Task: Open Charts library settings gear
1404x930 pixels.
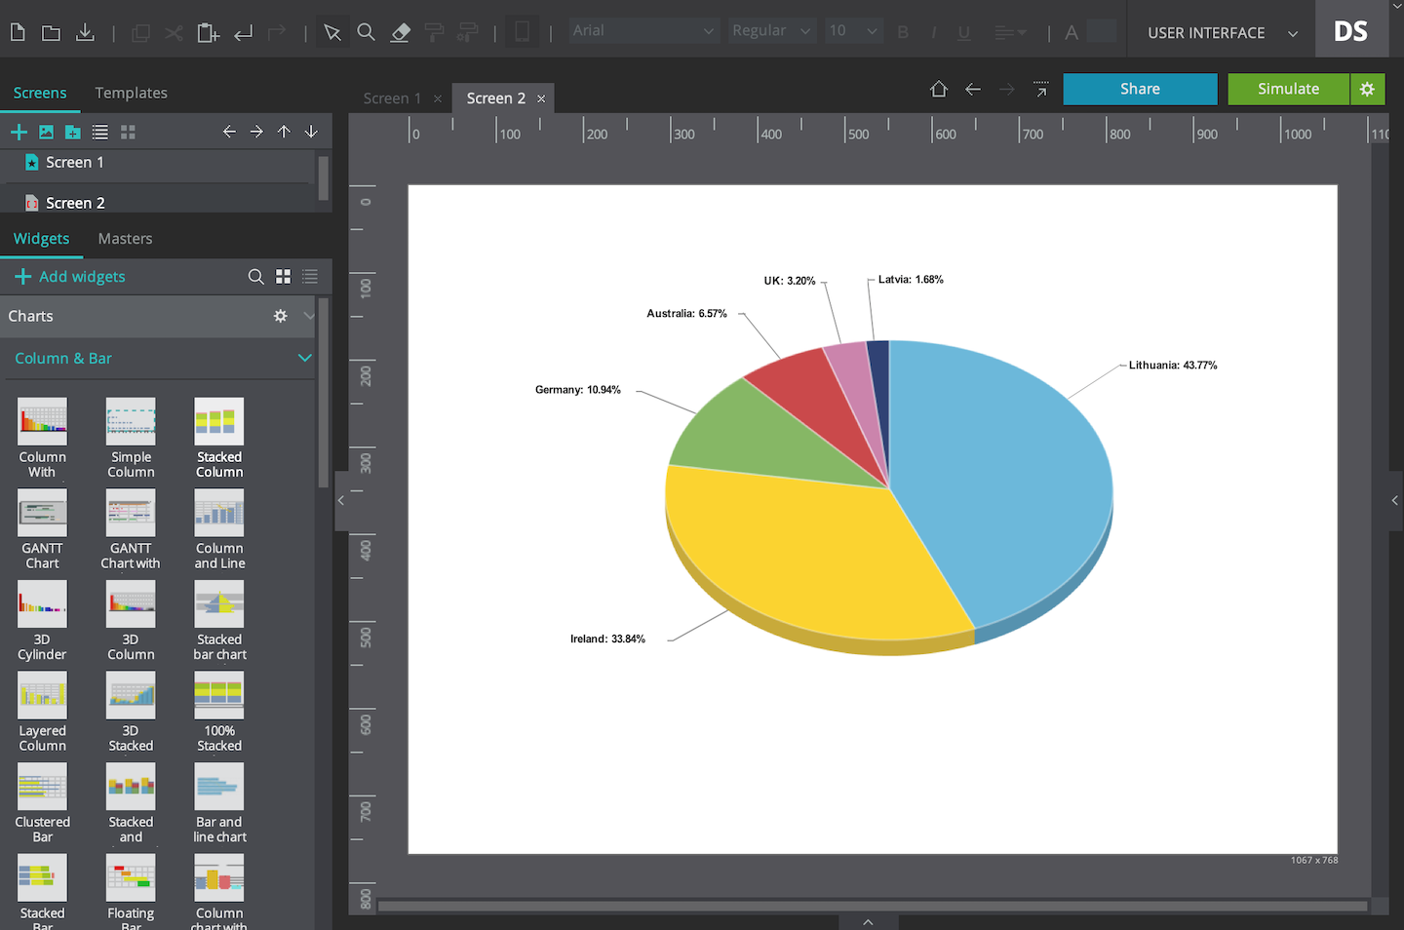Action: click(x=281, y=316)
